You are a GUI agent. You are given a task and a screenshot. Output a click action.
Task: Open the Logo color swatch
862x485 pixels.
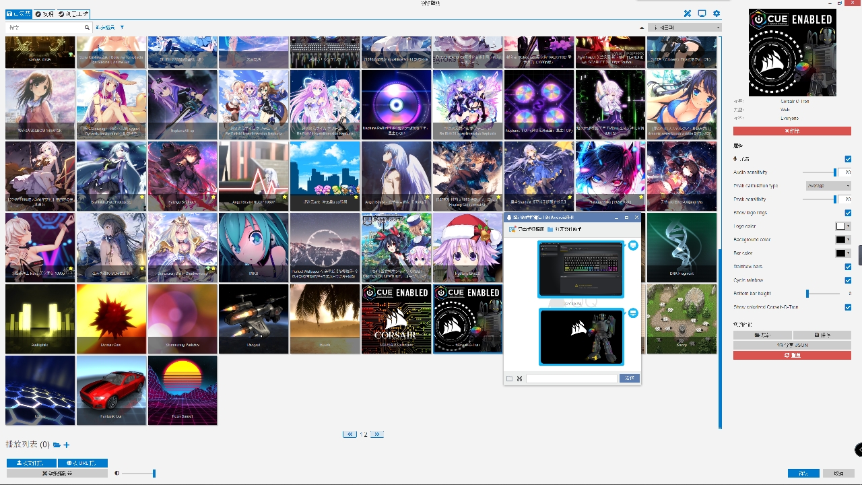pyautogui.click(x=843, y=226)
